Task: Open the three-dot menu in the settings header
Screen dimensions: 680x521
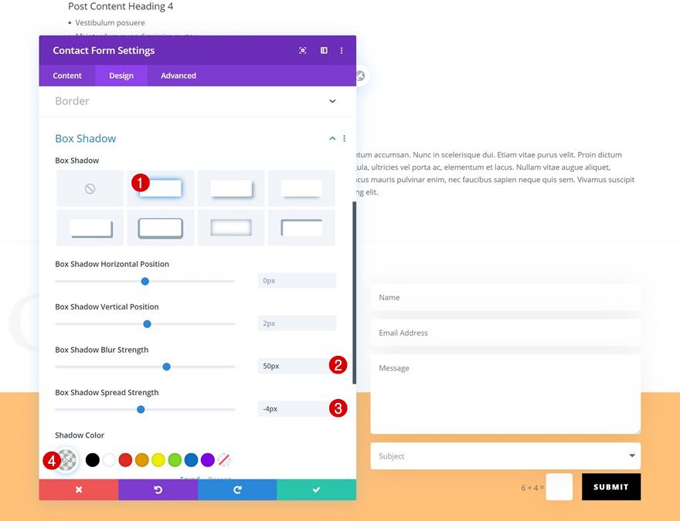Action: coord(342,50)
